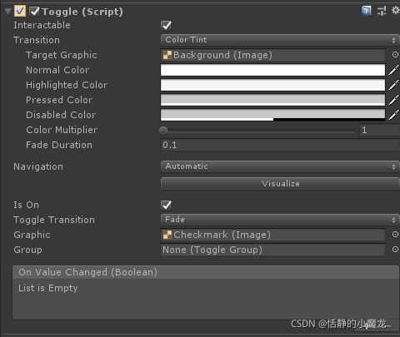
Task: Open the Transition Color Tint dropdown
Action: pyautogui.click(x=280, y=40)
